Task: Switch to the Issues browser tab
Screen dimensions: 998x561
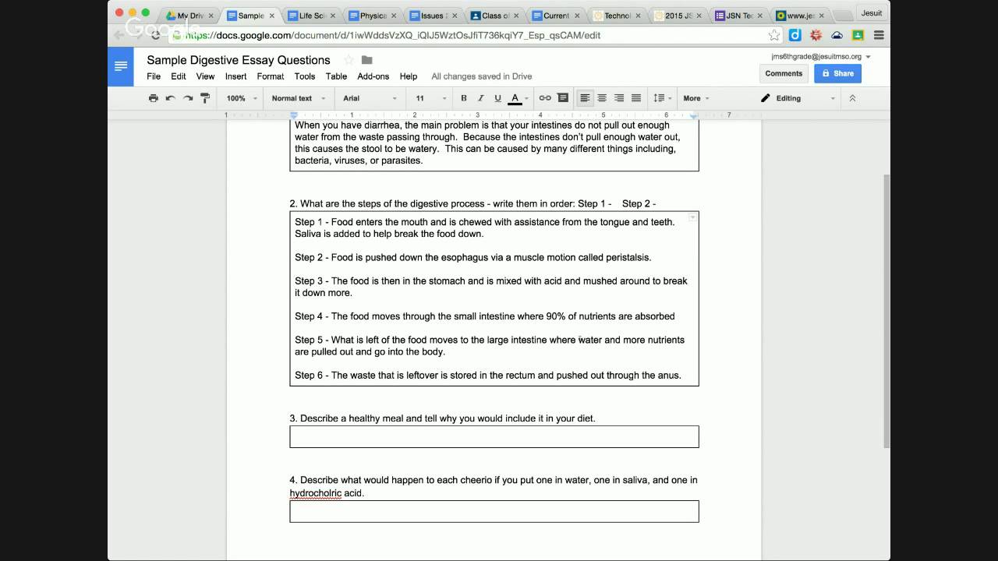Action: point(434,16)
